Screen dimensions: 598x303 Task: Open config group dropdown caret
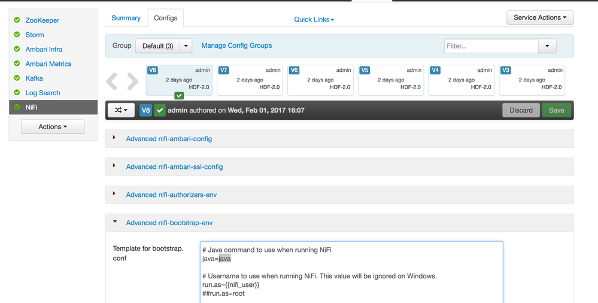[186, 46]
